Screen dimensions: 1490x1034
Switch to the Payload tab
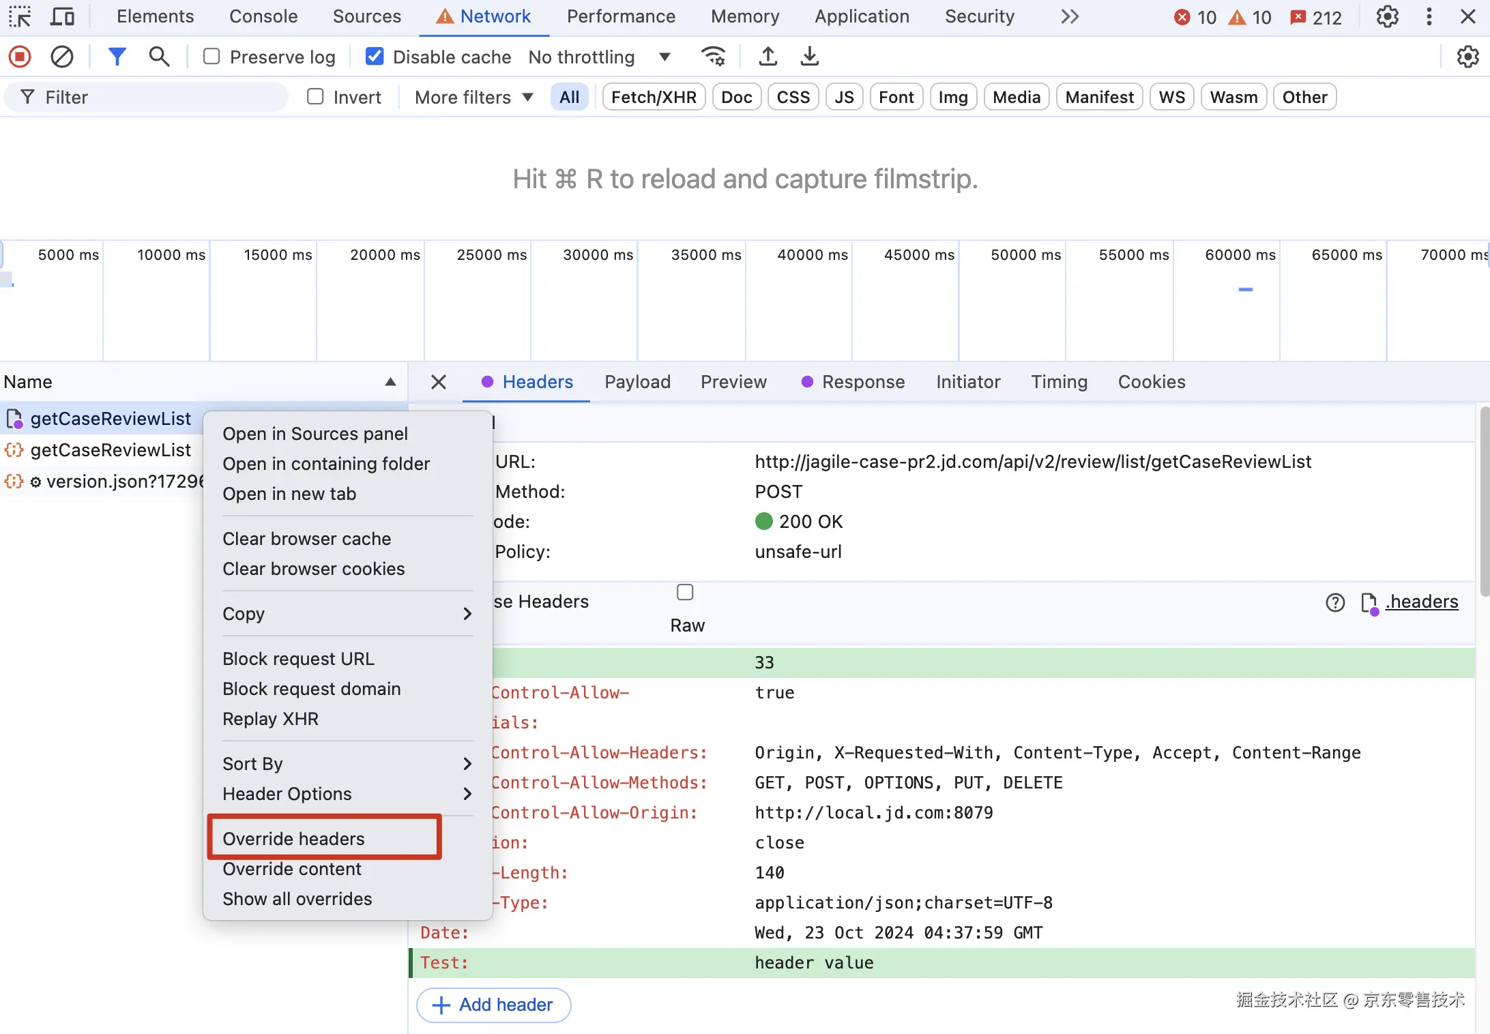click(637, 382)
